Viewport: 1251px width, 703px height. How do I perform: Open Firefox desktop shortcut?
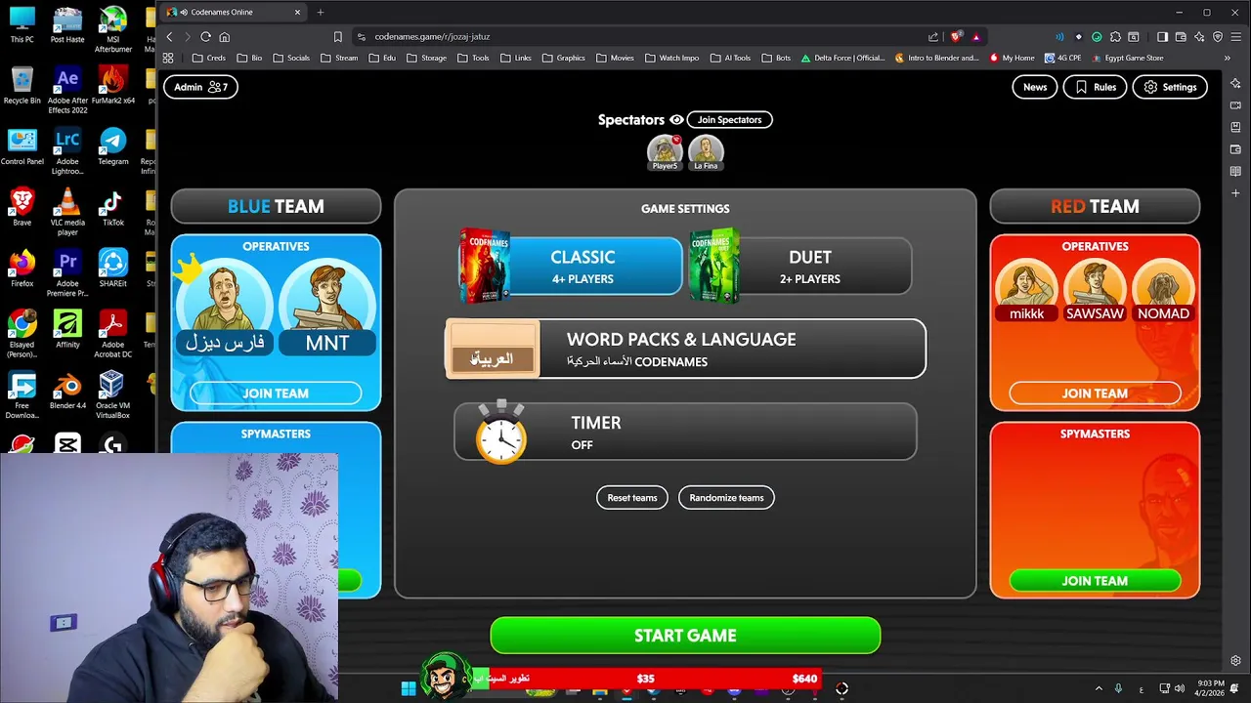[22, 269]
